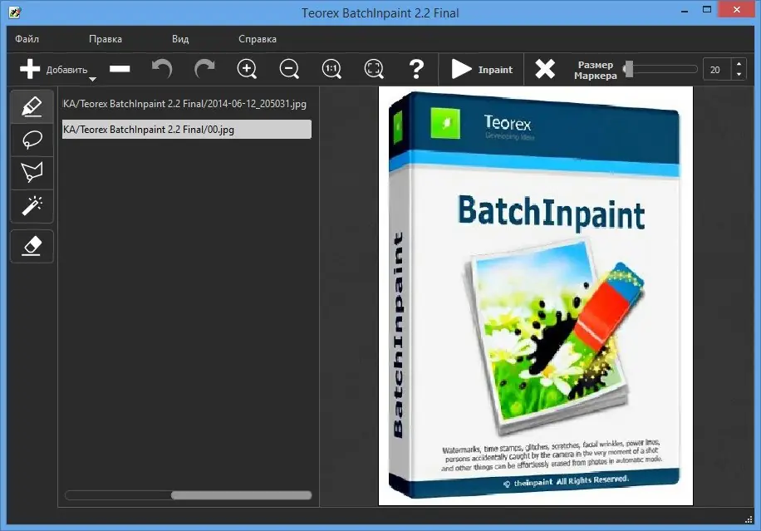Expand the Добавить dropdown arrow

click(x=92, y=79)
